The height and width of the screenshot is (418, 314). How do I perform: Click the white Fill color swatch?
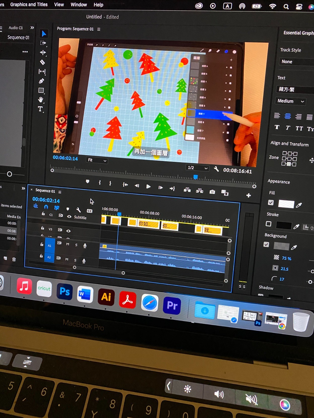pos(286,204)
